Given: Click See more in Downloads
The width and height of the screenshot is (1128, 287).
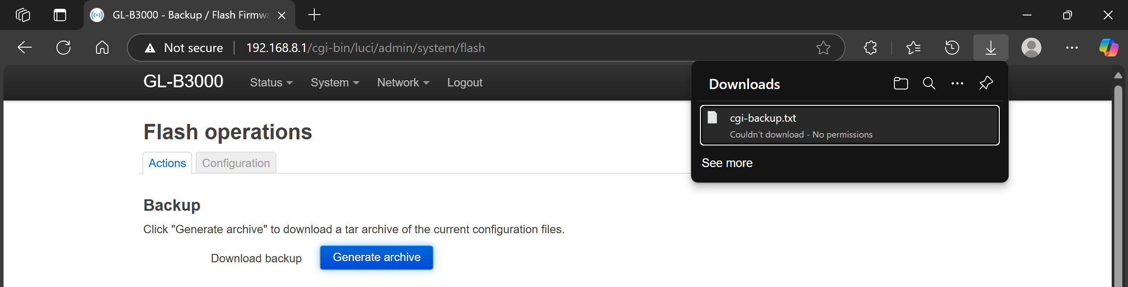Looking at the screenshot, I should [727, 163].
